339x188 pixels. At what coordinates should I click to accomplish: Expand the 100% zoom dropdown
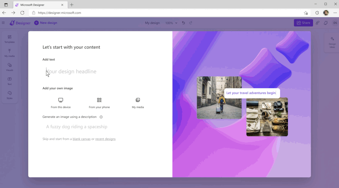(x=171, y=23)
